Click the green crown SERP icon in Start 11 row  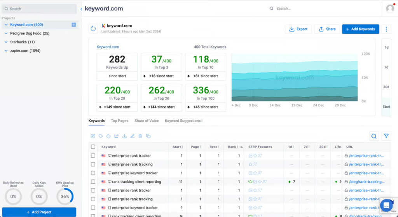point(250,182)
